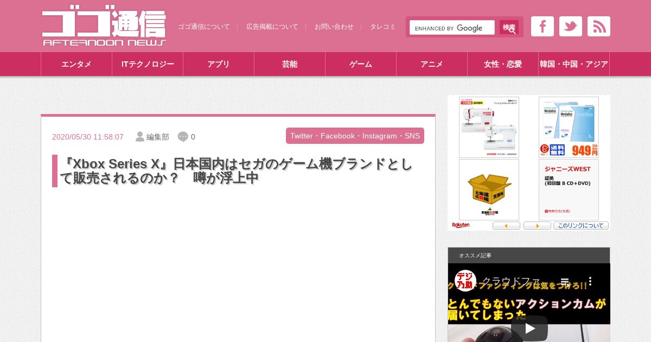Click the デジ九郎 channel avatar
651x342 pixels.
[465, 281]
